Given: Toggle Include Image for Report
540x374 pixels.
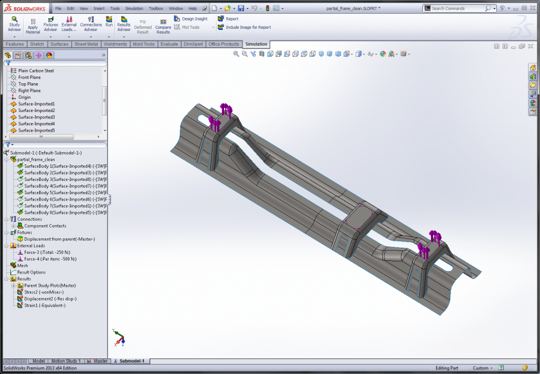Looking at the screenshot, I should click(248, 27).
